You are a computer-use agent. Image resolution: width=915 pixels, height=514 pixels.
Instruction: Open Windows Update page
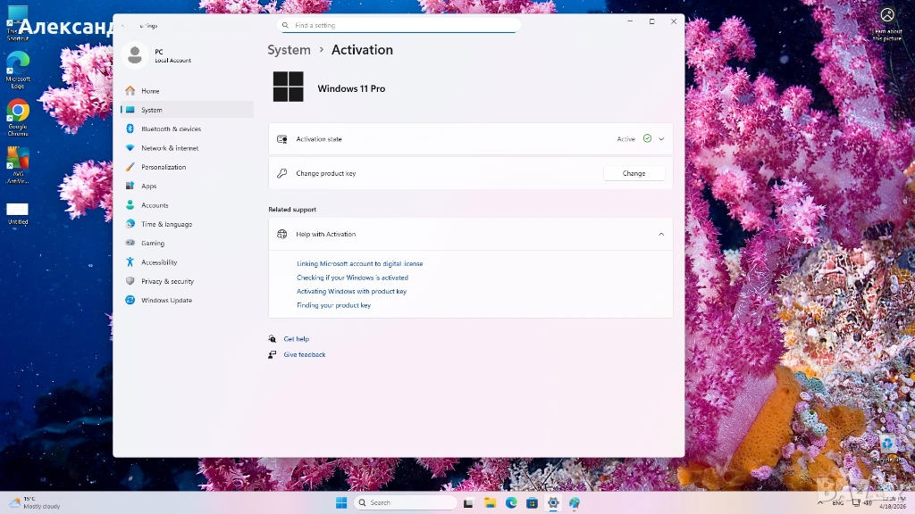coord(166,301)
